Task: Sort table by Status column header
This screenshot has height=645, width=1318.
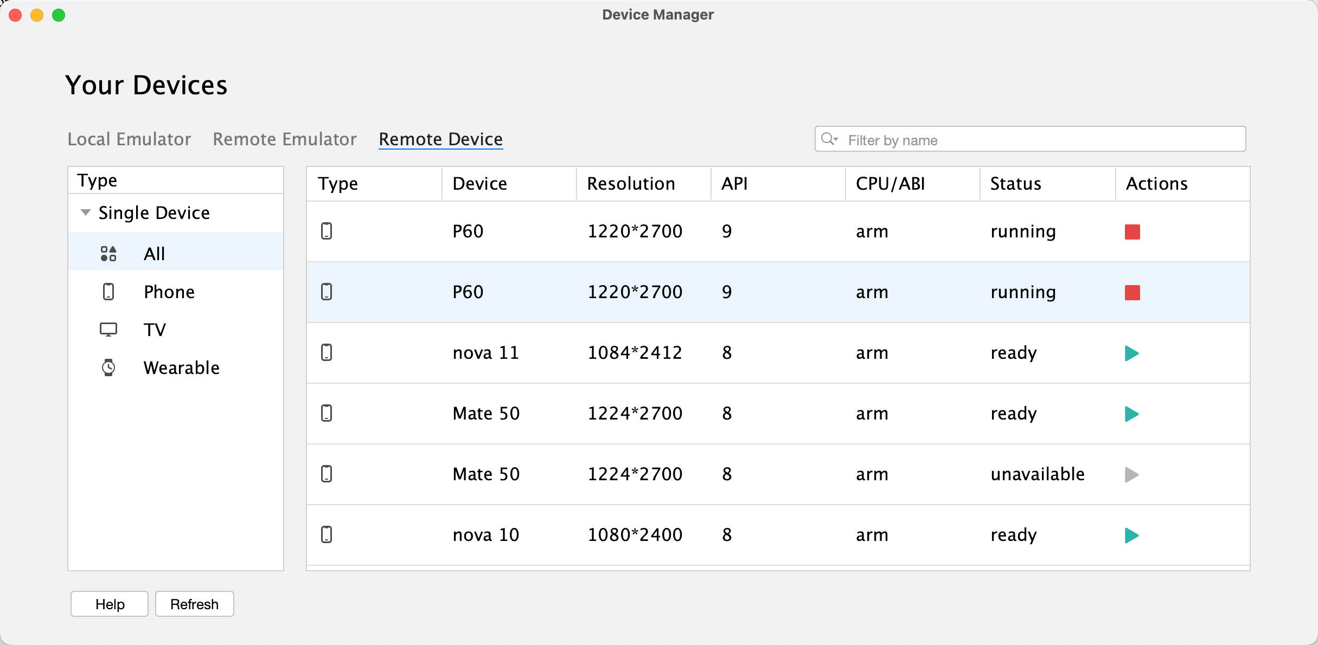Action: point(1047,184)
